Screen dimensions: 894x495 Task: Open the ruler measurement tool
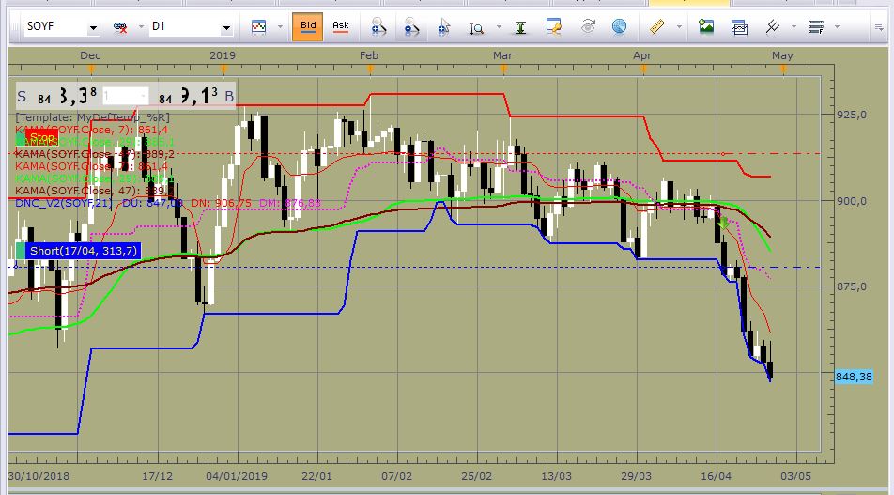pyautogui.click(x=657, y=26)
